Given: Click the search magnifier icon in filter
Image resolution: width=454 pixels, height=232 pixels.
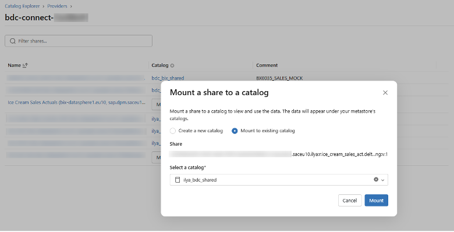Looking at the screenshot, I should (x=13, y=41).
